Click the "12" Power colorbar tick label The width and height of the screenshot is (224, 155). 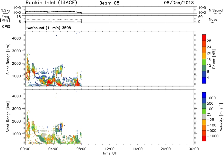click(209, 65)
